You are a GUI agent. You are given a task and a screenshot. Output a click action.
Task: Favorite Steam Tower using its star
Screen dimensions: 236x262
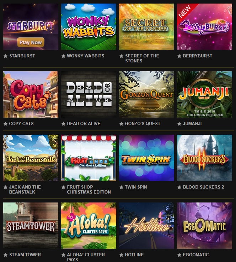[x=5, y=255]
